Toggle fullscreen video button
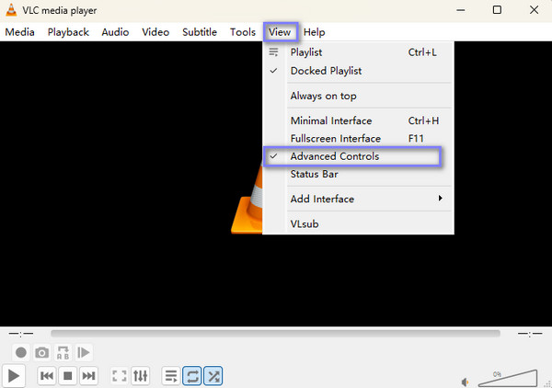The image size is (552, 388). point(120,376)
